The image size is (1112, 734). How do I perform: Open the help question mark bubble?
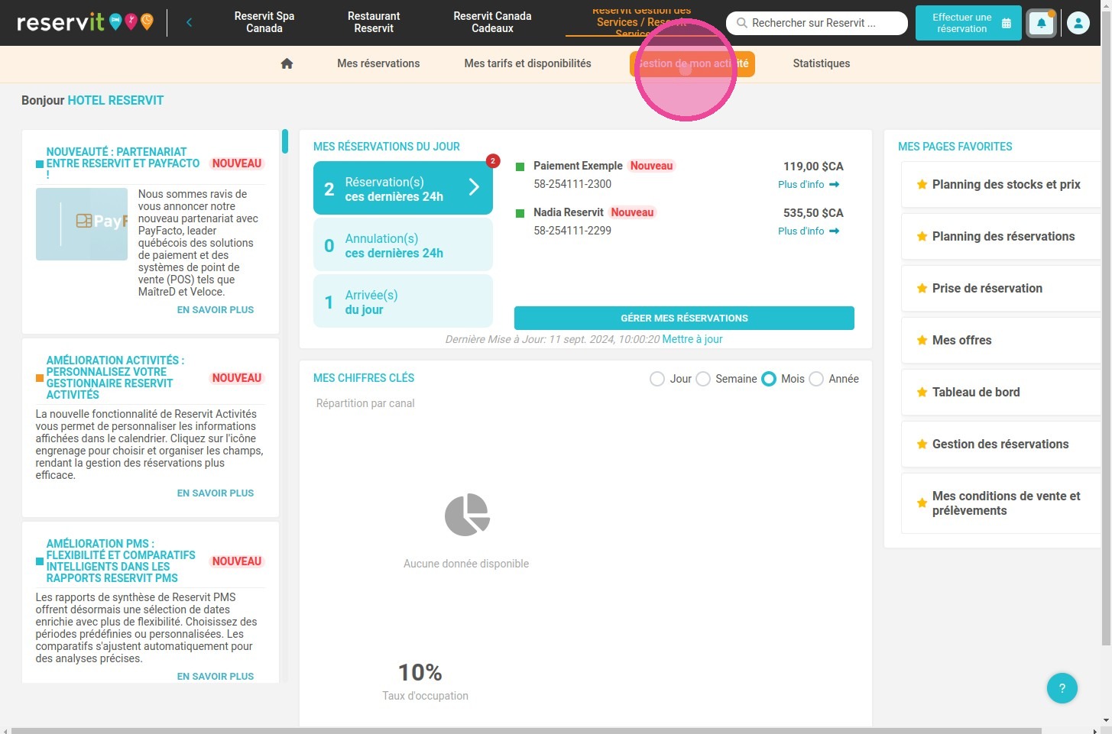click(x=1062, y=688)
